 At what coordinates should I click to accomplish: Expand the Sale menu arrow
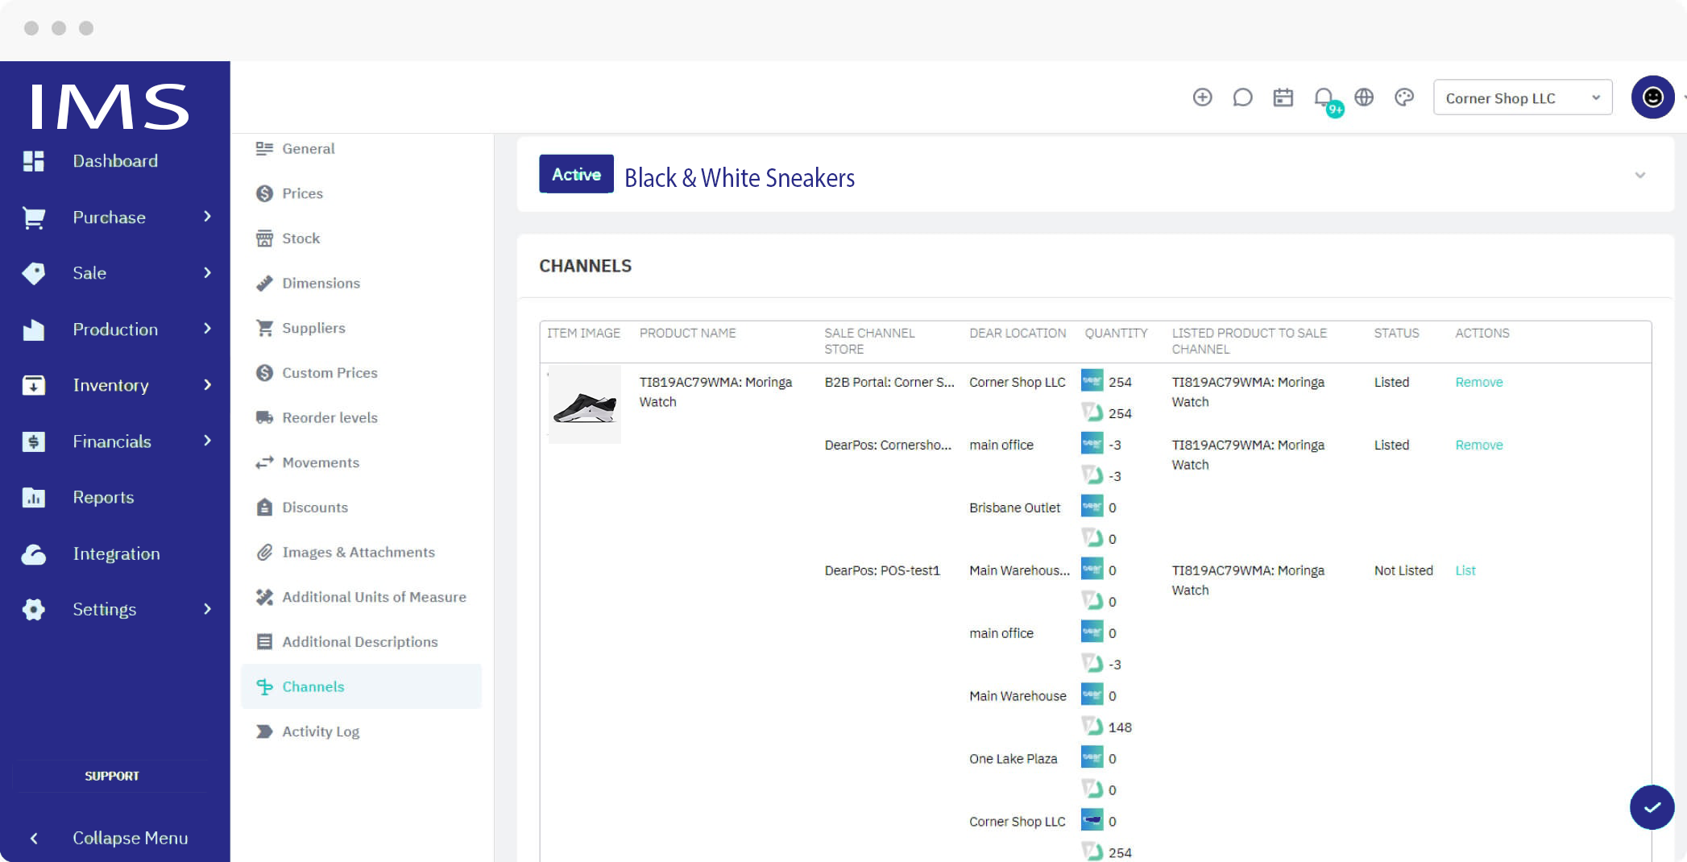[207, 273]
